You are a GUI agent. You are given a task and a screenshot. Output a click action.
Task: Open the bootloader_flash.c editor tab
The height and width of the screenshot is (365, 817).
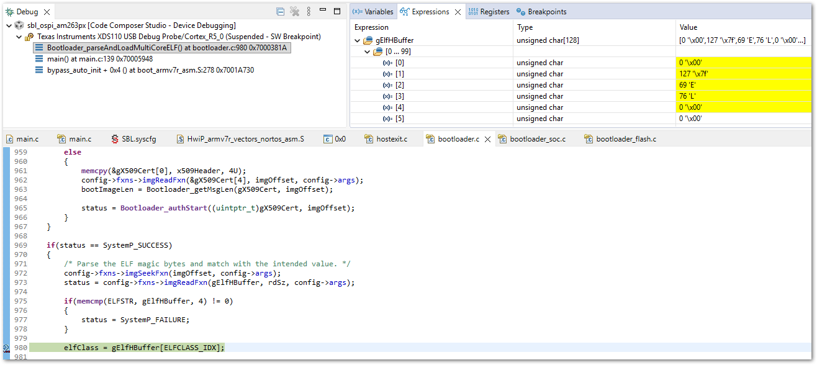pyautogui.click(x=620, y=139)
